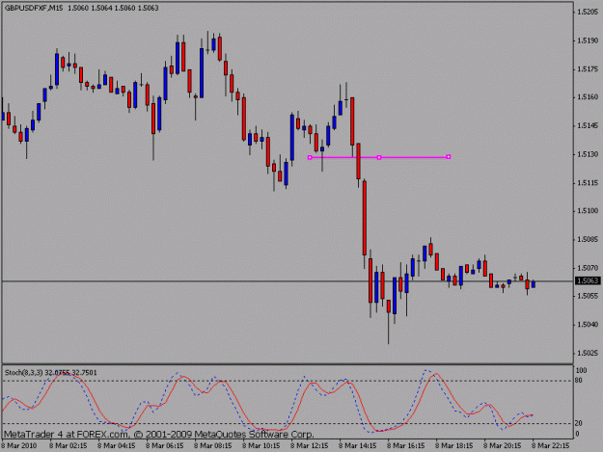Click the 1.5145 price axis label
Screen dimensions: 603x452
pos(588,126)
